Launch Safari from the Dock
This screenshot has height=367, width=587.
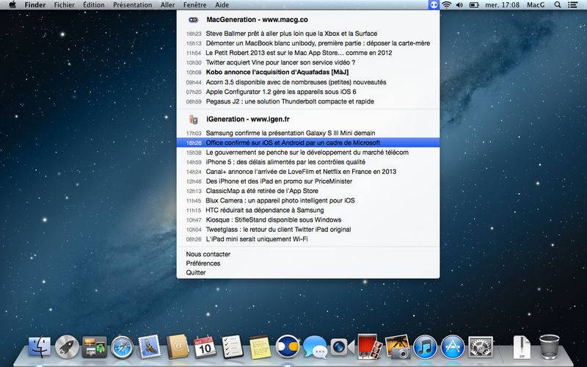point(122,347)
